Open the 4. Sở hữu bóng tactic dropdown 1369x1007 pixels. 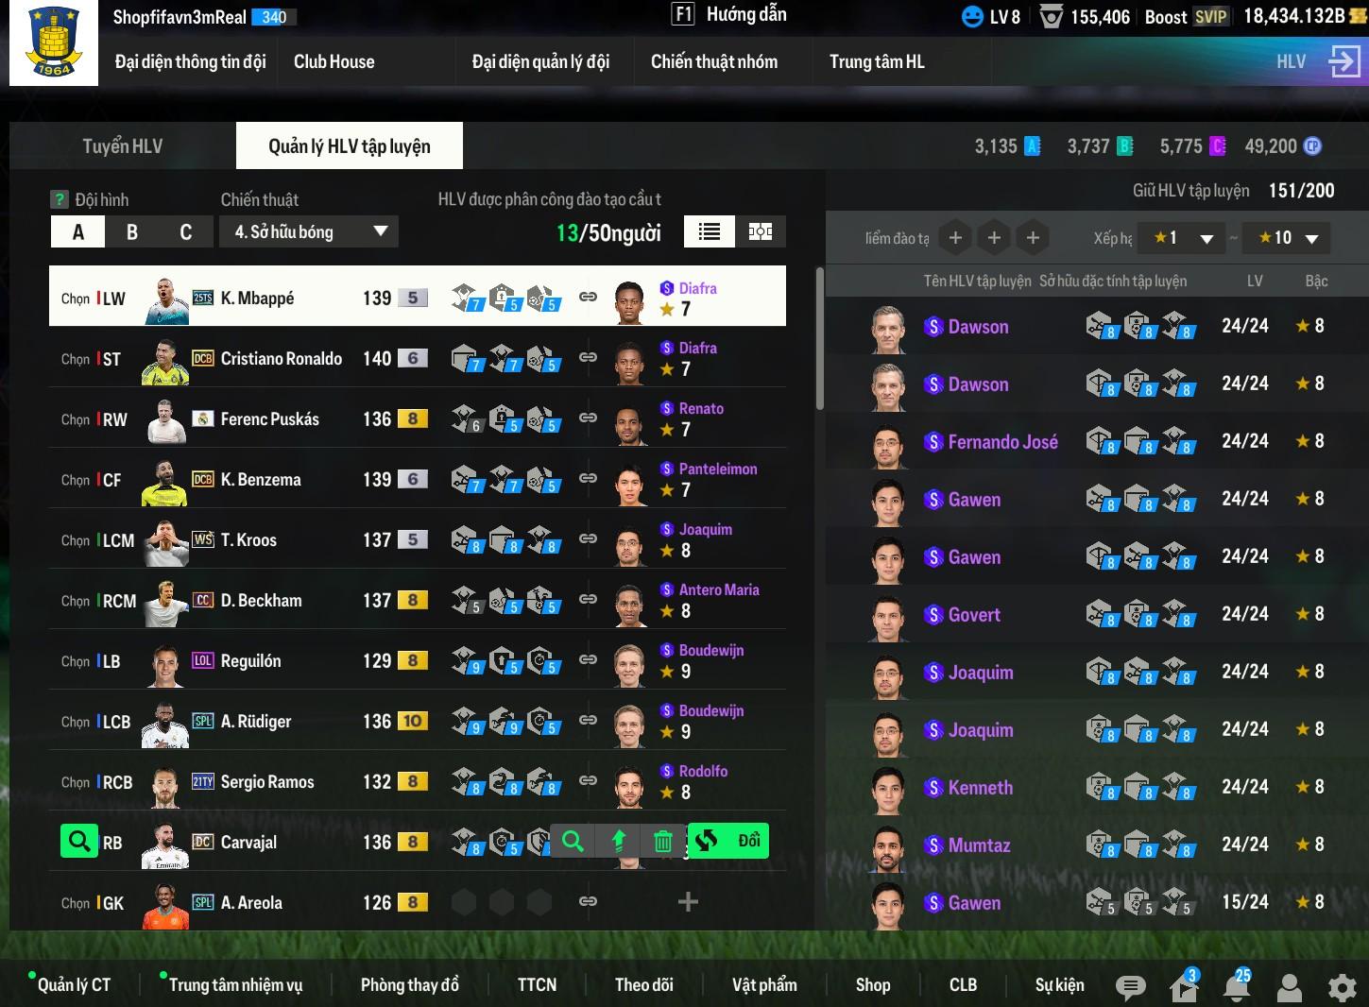pos(309,231)
